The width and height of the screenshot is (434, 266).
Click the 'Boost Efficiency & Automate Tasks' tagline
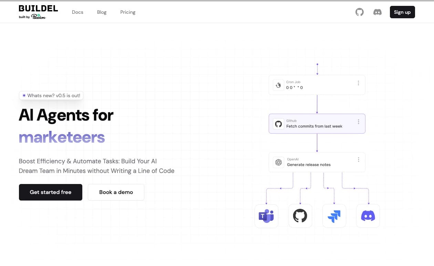tap(96, 166)
